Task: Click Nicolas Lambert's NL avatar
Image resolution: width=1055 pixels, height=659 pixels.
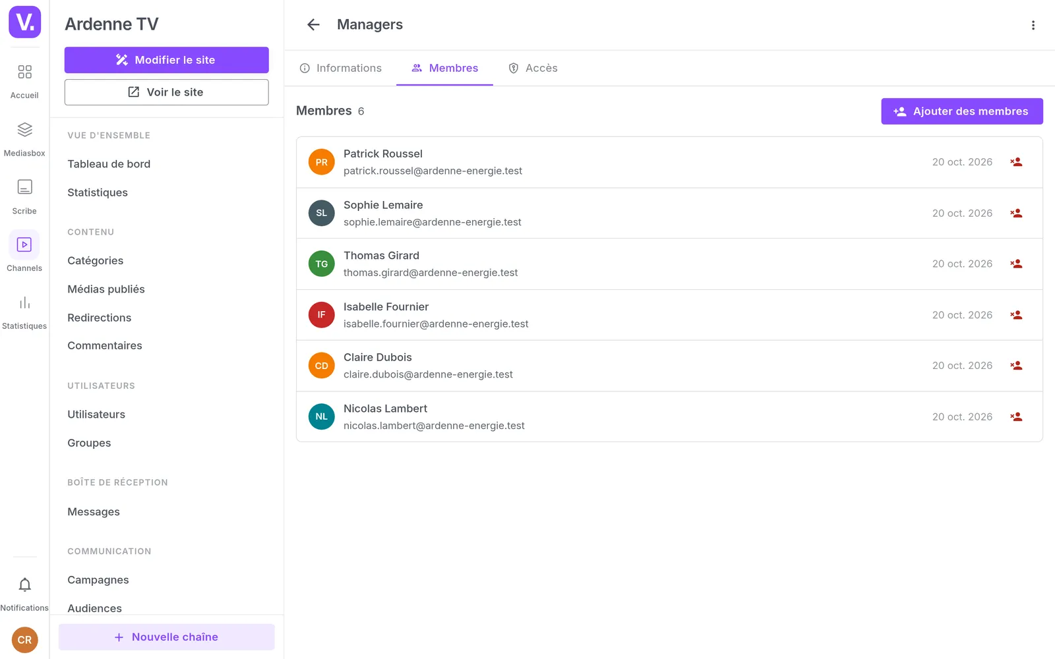Action: [x=322, y=416]
